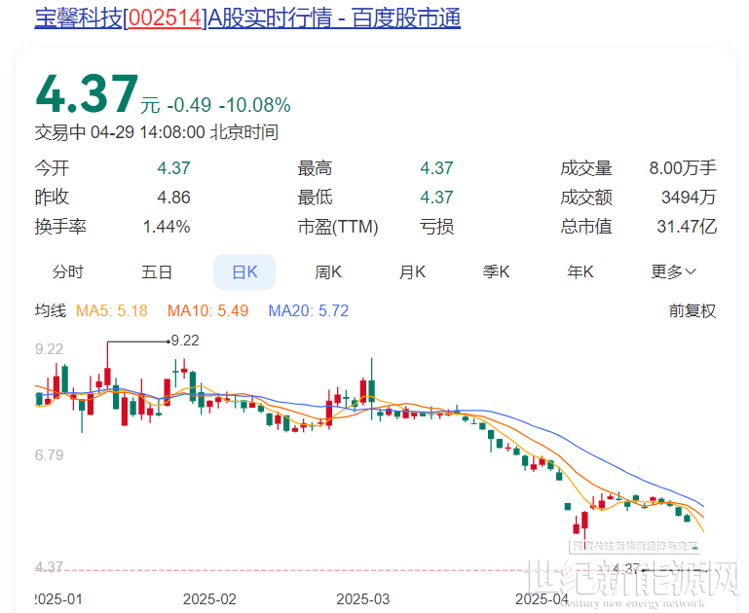Click the 6.79 price axis label
Image resolution: width=749 pixels, height=613 pixels.
click(x=50, y=455)
